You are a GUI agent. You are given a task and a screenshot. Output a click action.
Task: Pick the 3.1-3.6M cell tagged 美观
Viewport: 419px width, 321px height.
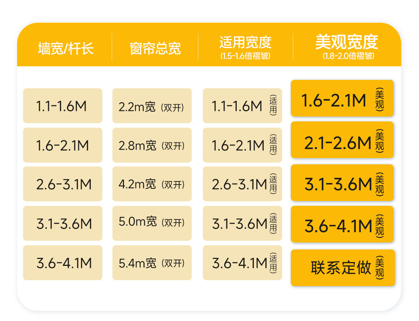[342, 183]
